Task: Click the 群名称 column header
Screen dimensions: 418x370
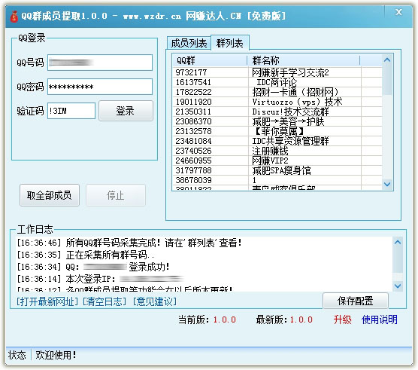Action: click(x=304, y=60)
